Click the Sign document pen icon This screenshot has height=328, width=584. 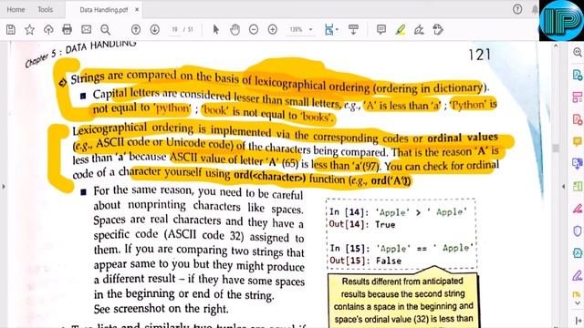[419, 29]
